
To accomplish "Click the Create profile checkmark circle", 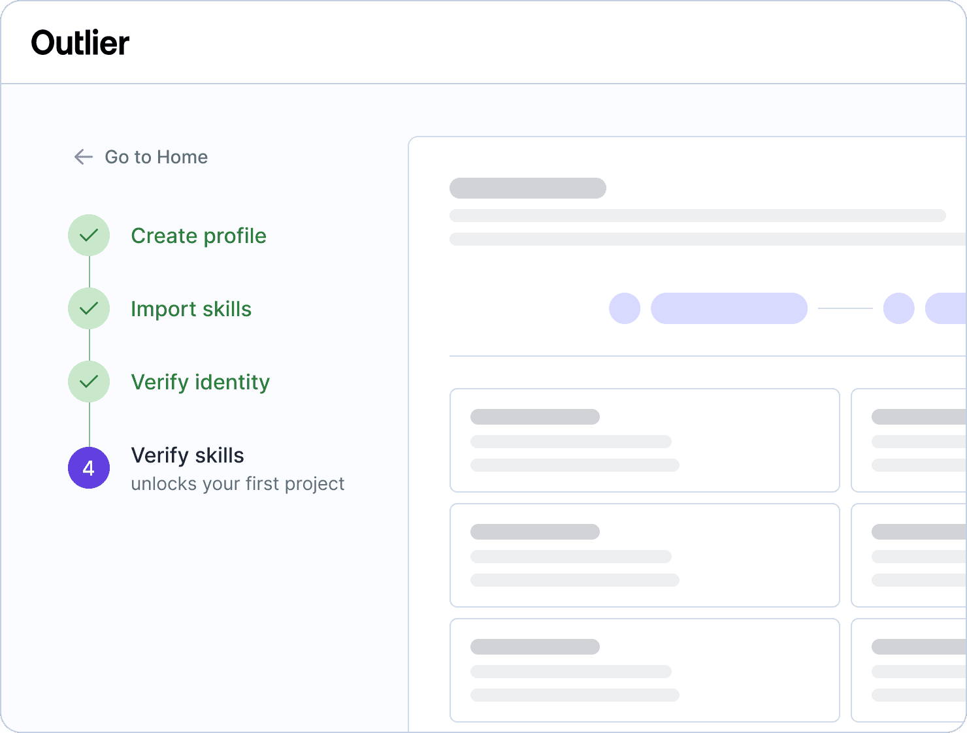I will pos(89,235).
